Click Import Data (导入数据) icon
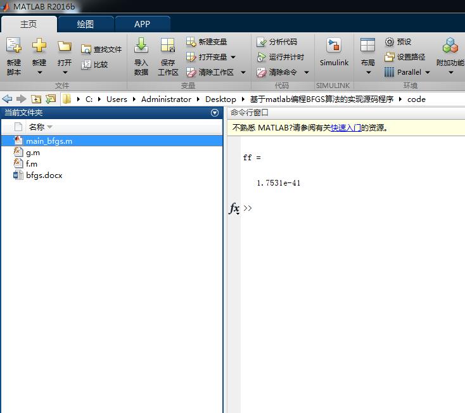 141,46
